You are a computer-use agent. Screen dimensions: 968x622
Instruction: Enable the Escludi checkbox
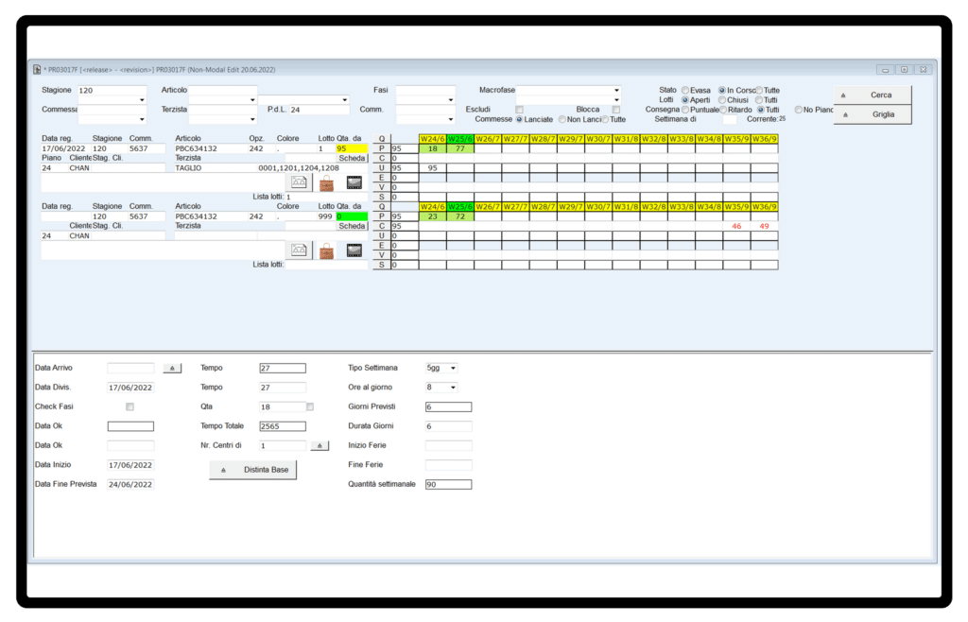point(519,110)
